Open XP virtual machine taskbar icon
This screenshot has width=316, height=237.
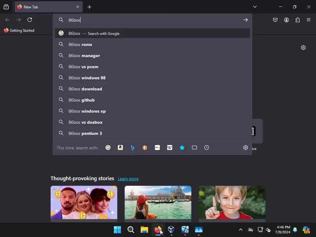coord(185,230)
